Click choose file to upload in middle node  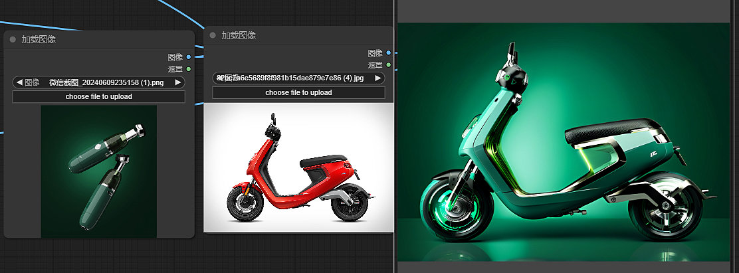(298, 93)
